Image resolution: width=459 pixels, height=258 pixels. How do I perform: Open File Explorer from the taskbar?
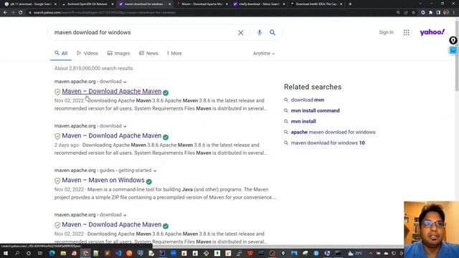click(x=63, y=253)
